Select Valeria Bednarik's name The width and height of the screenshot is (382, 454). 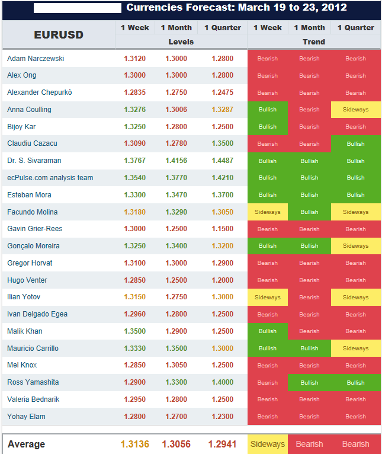coord(33,399)
